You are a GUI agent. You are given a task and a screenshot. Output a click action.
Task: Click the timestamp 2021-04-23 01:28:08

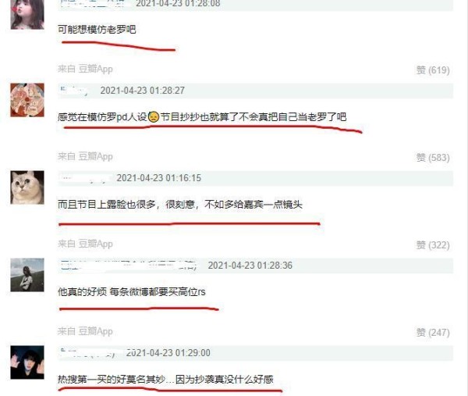(178, 4)
